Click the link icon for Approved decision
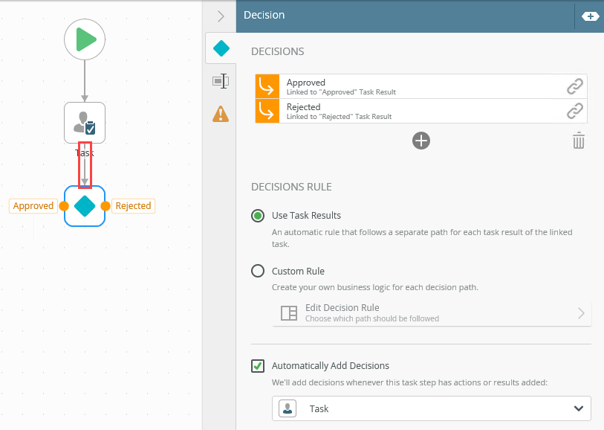 tap(574, 87)
